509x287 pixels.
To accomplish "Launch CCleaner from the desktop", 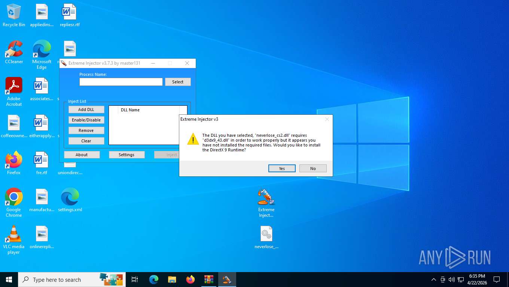I will [x=14, y=52].
